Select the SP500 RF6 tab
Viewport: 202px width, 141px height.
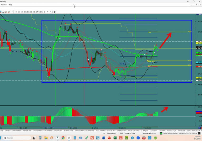(181, 131)
